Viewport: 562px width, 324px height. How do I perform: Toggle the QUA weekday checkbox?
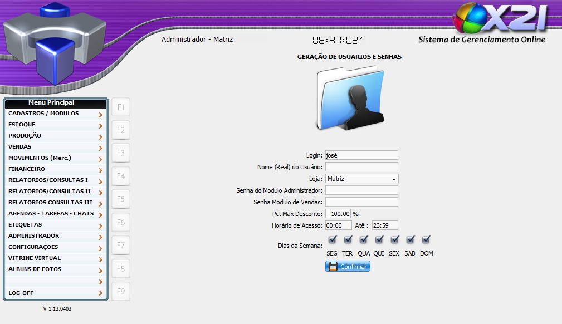click(364, 240)
